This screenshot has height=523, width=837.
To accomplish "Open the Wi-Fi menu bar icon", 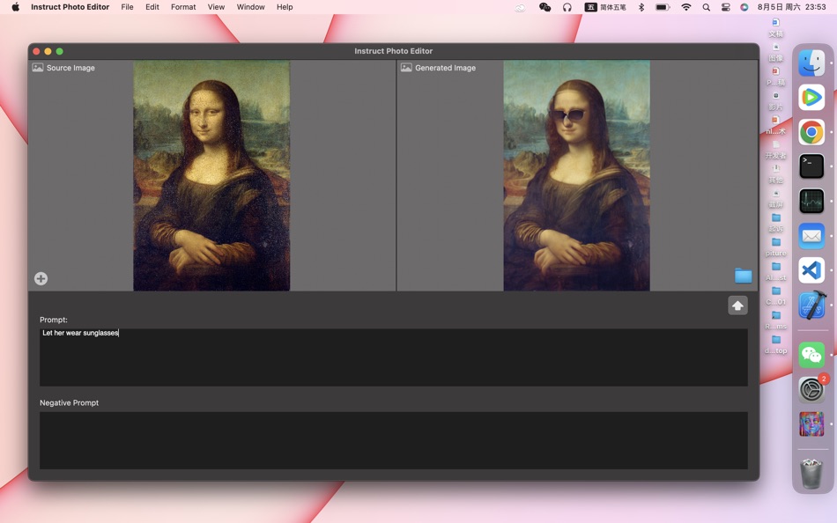I will [x=686, y=7].
